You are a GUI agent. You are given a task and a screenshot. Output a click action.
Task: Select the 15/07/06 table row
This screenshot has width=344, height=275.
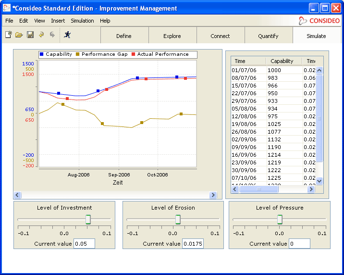[x=273, y=86]
